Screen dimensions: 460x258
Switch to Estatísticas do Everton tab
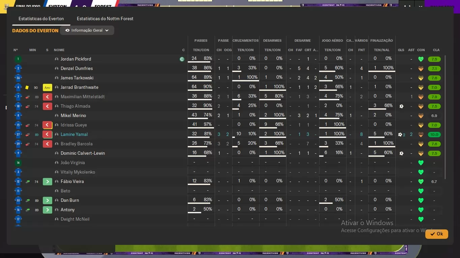[x=41, y=19]
